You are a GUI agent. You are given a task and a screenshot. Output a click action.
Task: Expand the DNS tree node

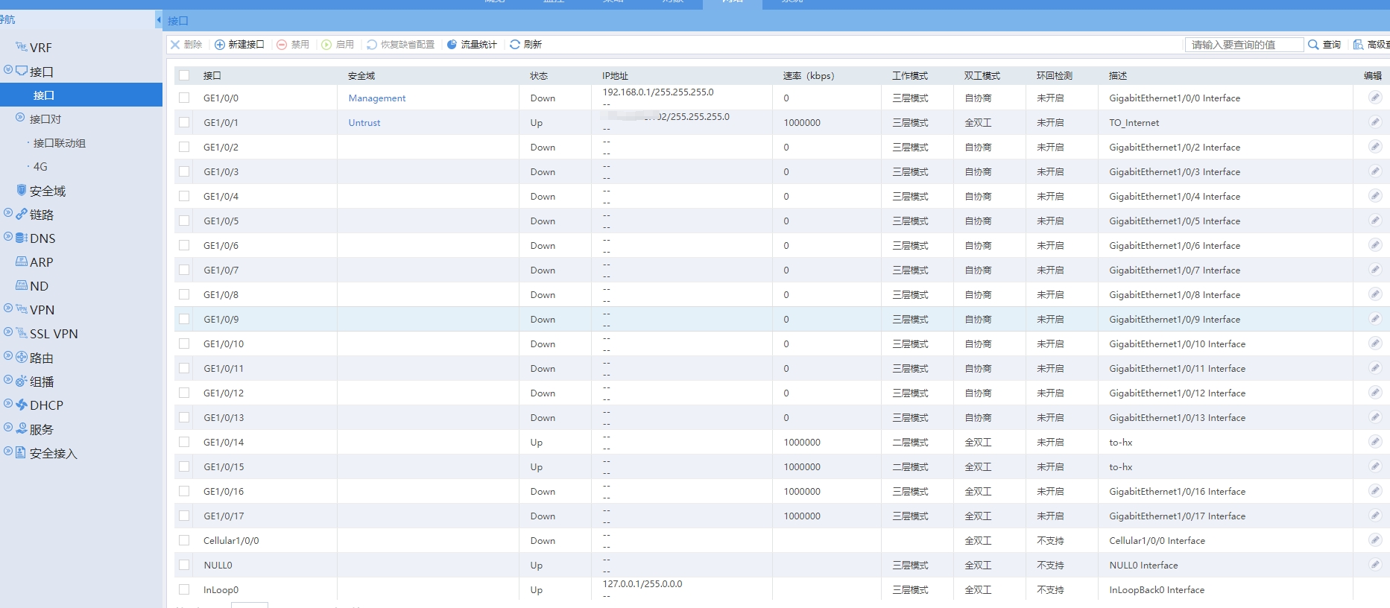coord(8,236)
